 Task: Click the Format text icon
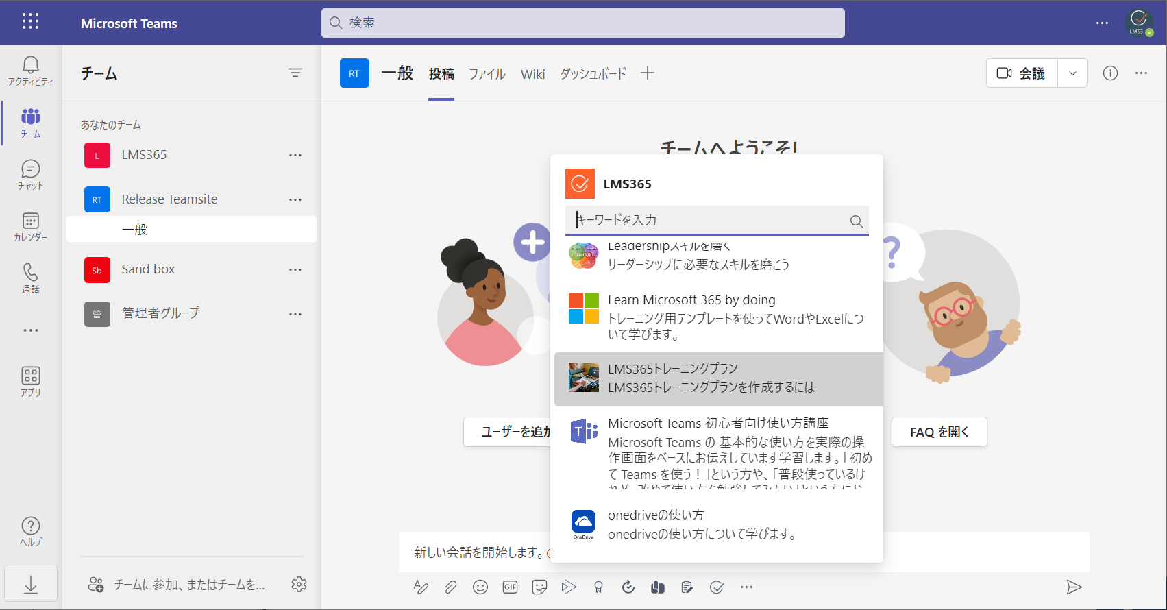[421, 587]
